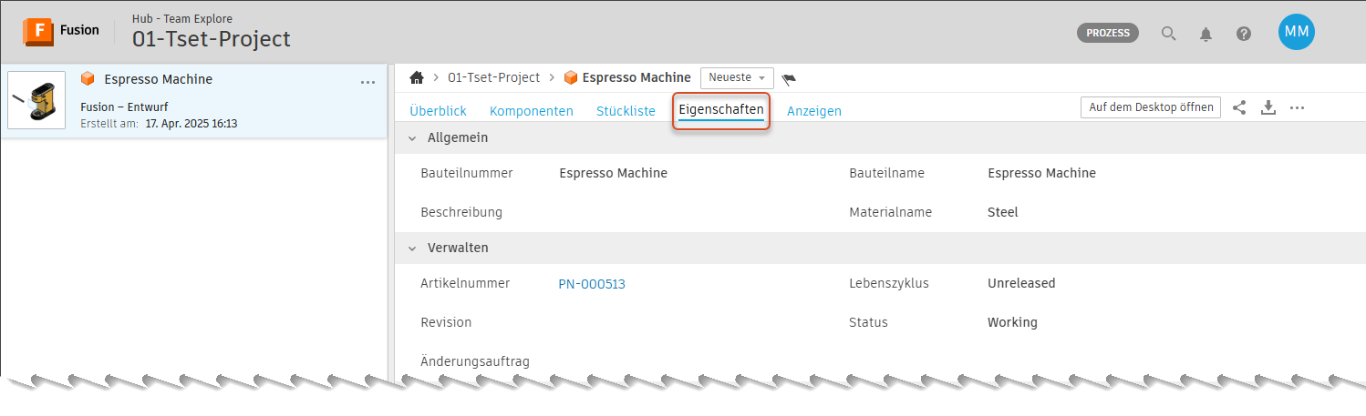Open more options beside download icon

1297,107
